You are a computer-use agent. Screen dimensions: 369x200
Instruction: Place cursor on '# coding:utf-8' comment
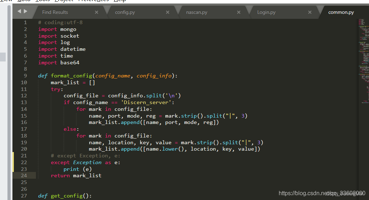(60, 22)
